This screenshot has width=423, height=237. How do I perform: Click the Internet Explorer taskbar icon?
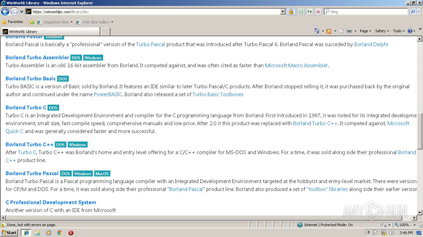26,233
